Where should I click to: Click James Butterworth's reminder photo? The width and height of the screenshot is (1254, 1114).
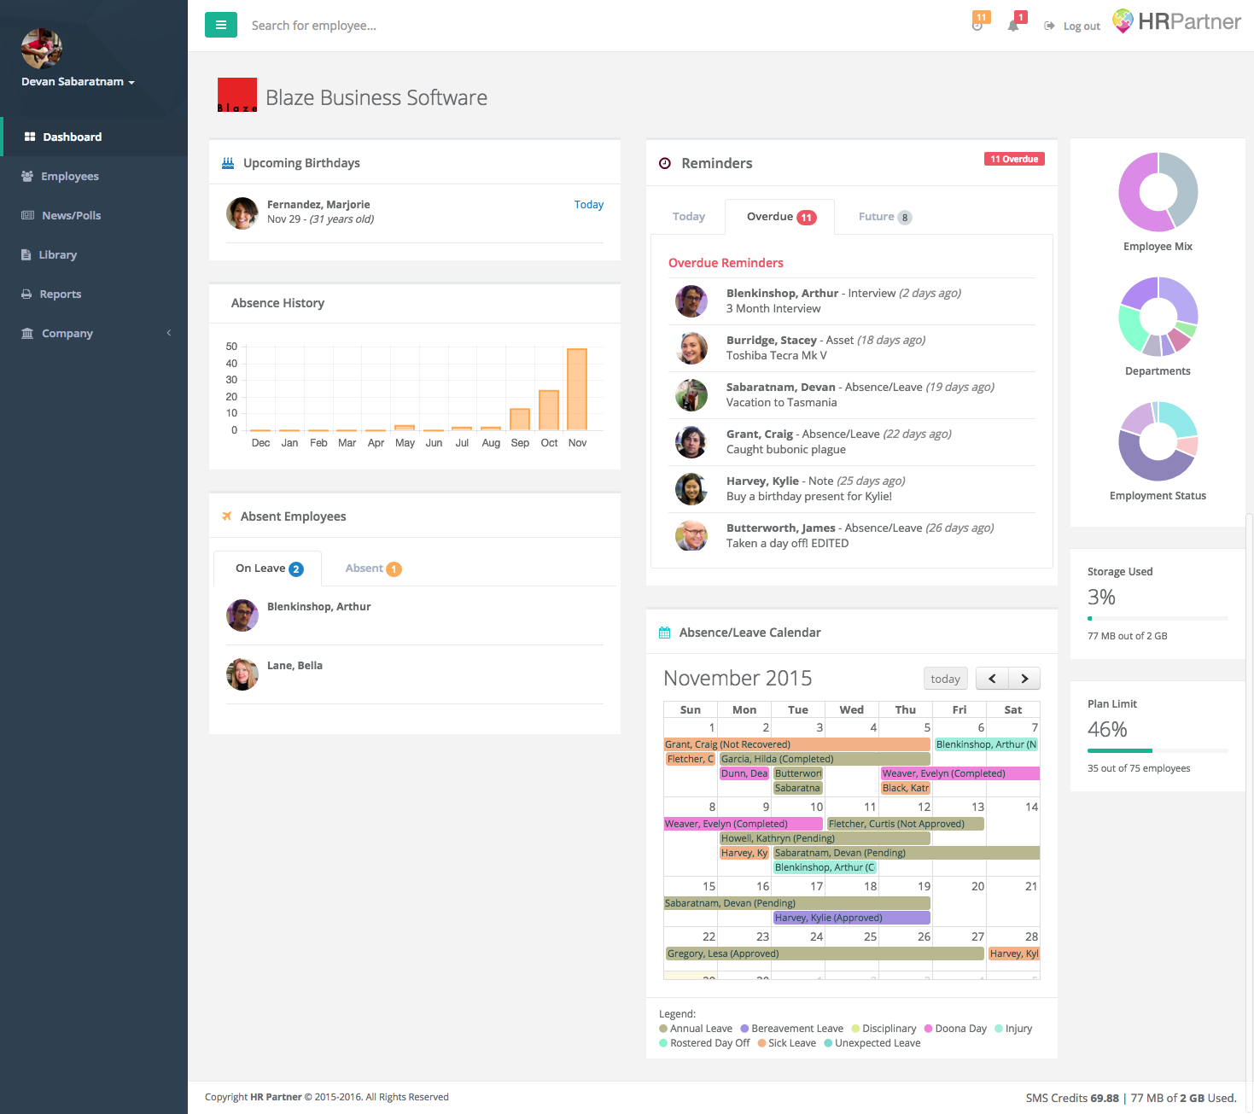(691, 536)
